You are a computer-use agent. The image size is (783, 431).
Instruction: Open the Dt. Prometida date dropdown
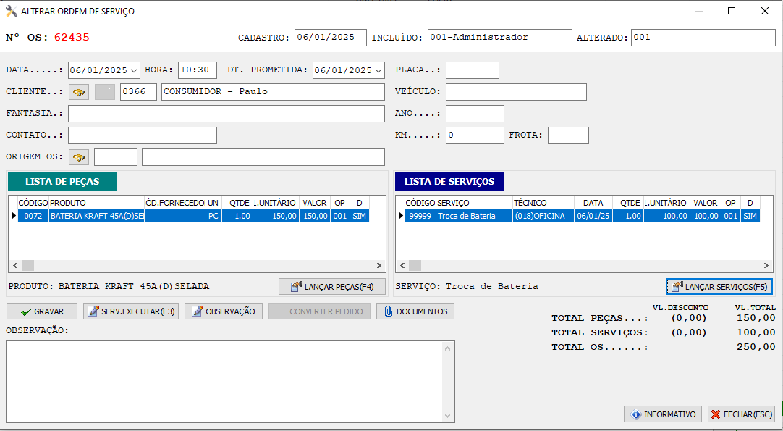[x=378, y=70]
